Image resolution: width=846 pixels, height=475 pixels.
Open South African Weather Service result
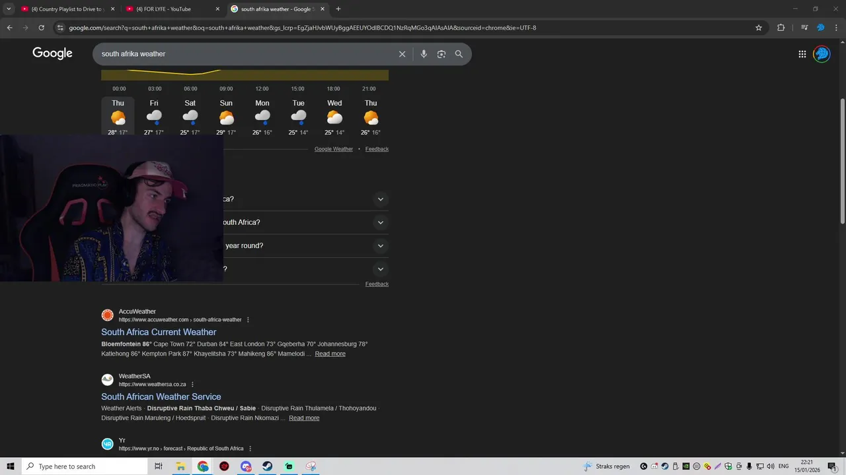pyautogui.click(x=161, y=396)
